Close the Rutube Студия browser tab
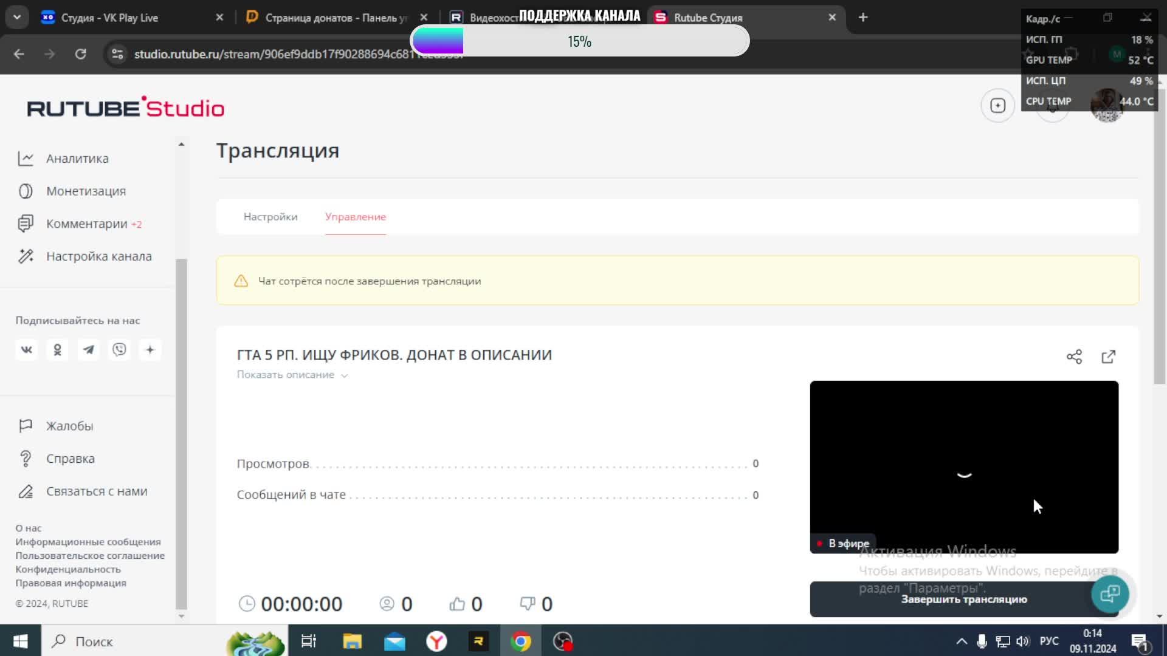The height and width of the screenshot is (656, 1167). (832, 18)
